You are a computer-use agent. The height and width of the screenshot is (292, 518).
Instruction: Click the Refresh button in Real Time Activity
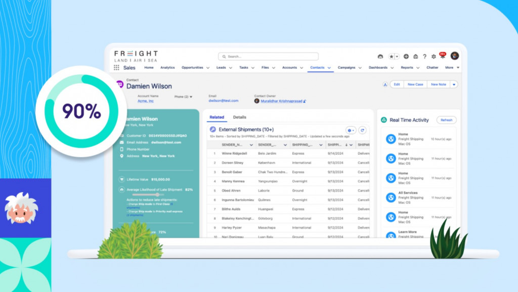(x=446, y=120)
